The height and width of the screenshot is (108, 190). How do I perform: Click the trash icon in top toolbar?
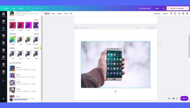click(x=187, y=14)
